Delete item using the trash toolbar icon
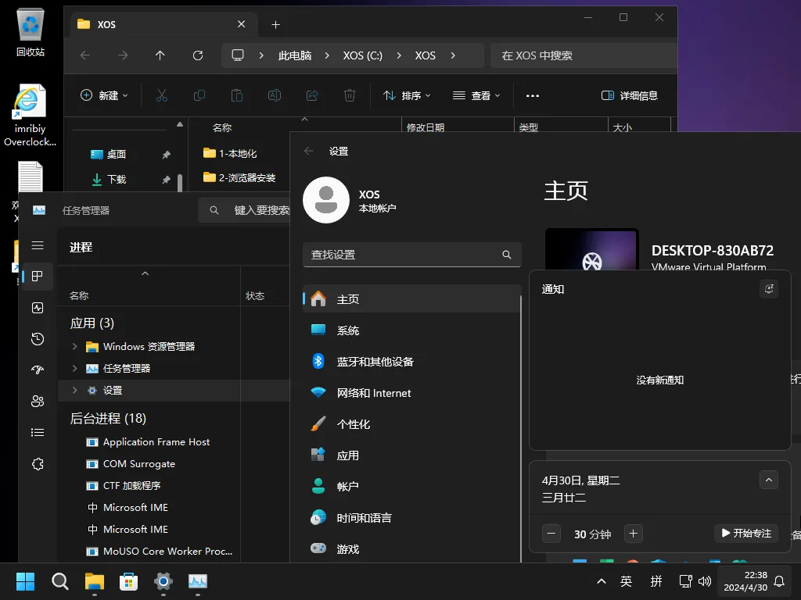Screen dimensions: 801x600 coord(350,95)
